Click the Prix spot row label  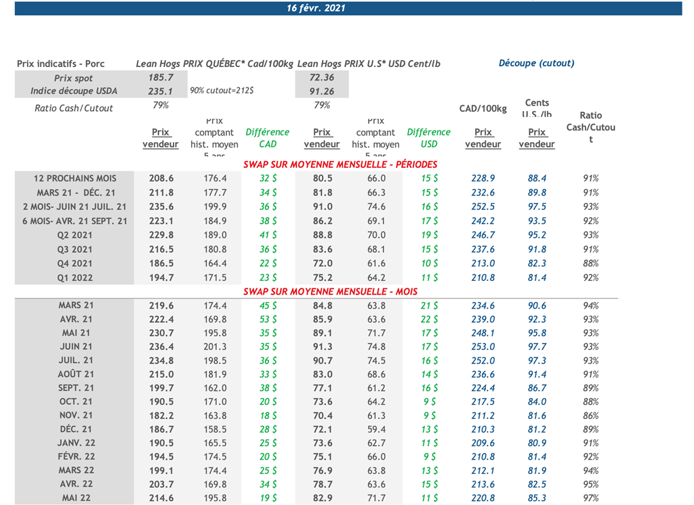point(74,78)
